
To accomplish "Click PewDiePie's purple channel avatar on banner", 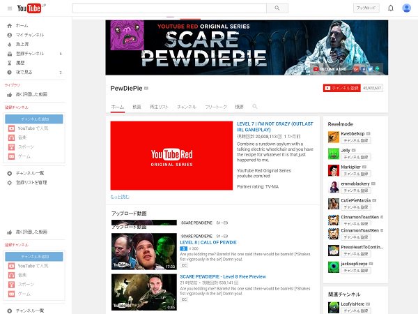I will coord(127,36).
